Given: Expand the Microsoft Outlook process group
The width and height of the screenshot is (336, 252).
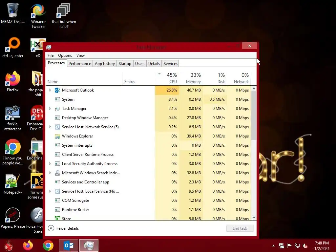Looking at the screenshot, I should pyautogui.click(x=50, y=90).
